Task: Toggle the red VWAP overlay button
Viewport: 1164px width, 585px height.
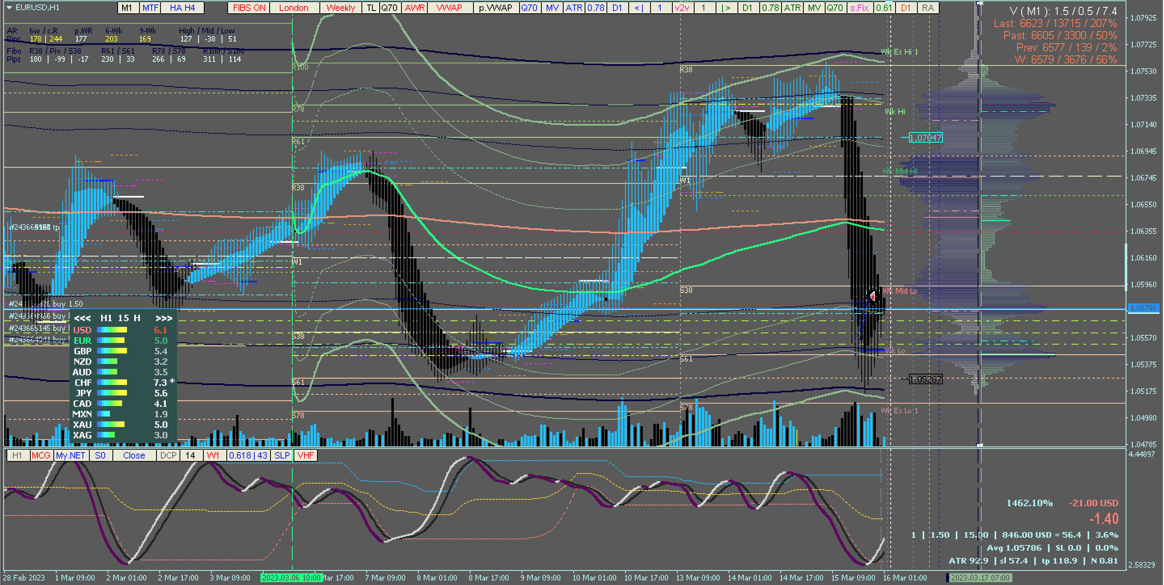Action: pos(449,8)
